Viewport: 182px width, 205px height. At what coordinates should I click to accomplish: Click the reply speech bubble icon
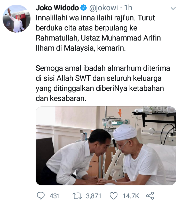tap(41, 196)
